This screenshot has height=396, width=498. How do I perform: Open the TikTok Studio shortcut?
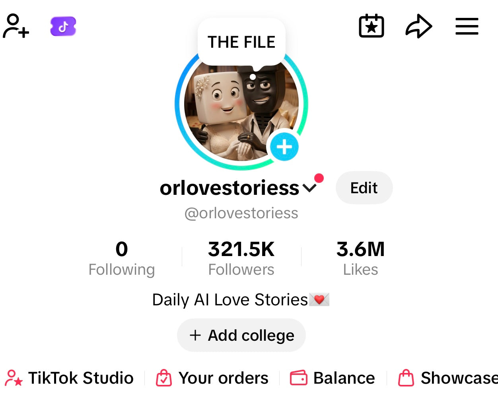[x=70, y=378]
